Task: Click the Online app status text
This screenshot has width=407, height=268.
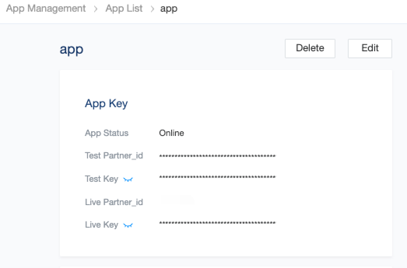Action: pos(172,133)
